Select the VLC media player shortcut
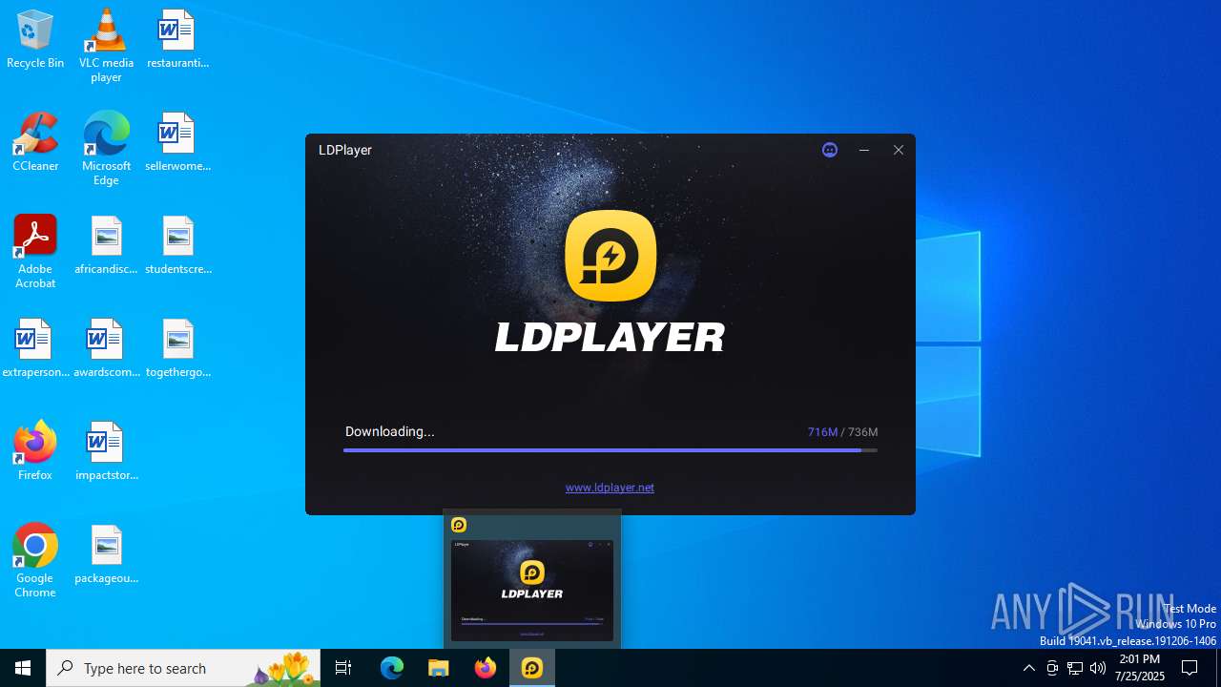The width and height of the screenshot is (1221, 687). (x=106, y=46)
